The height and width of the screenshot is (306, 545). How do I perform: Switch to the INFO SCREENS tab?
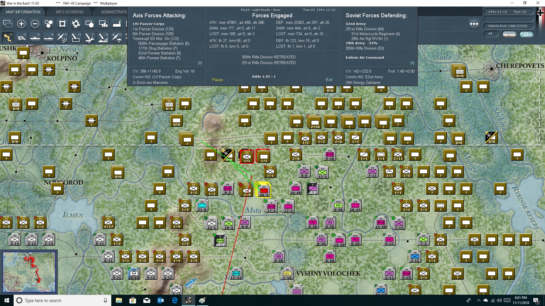pos(70,12)
